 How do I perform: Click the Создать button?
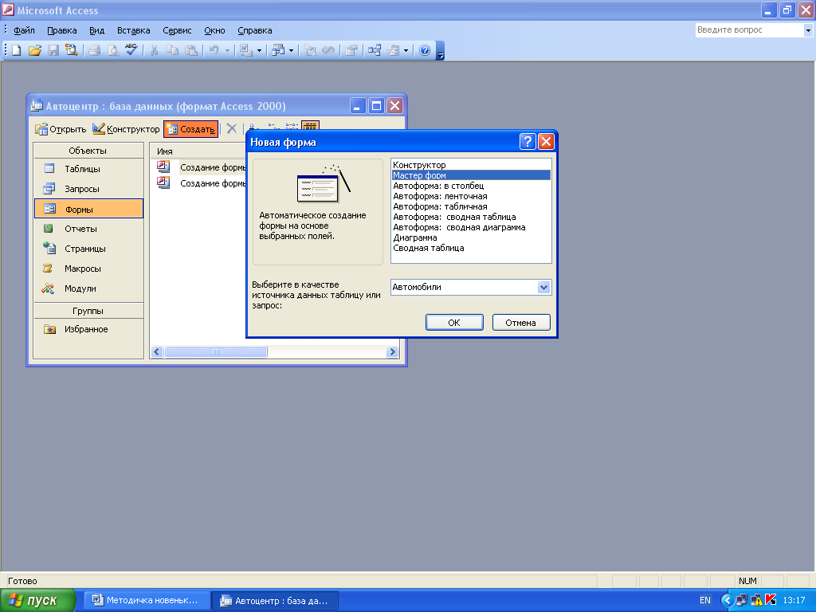(x=191, y=129)
